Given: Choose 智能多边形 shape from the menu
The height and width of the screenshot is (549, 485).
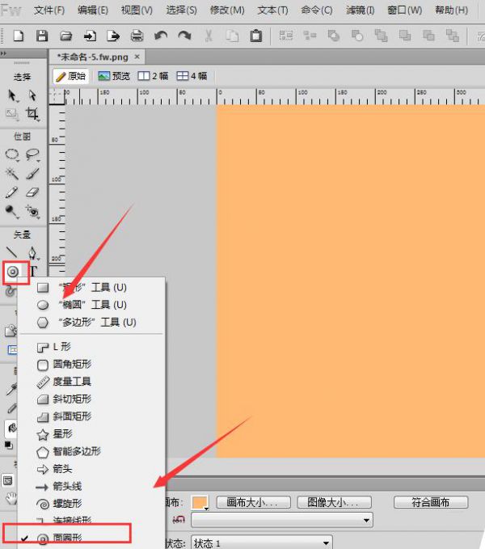Looking at the screenshot, I should (x=91, y=452).
